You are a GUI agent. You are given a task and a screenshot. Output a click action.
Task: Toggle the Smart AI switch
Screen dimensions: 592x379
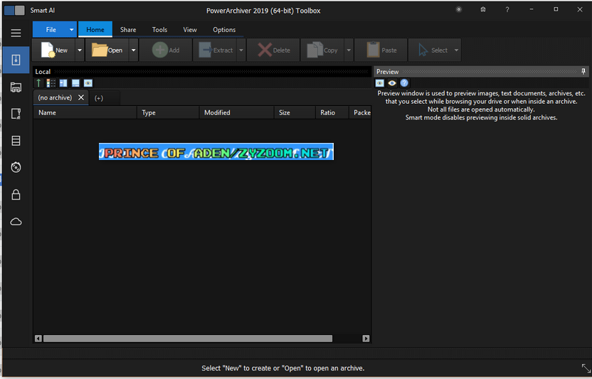(14, 10)
